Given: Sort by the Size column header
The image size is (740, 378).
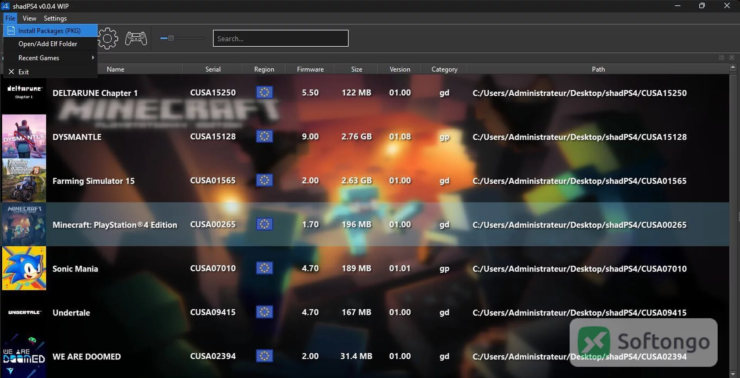Looking at the screenshot, I should click(x=357, y=69).
